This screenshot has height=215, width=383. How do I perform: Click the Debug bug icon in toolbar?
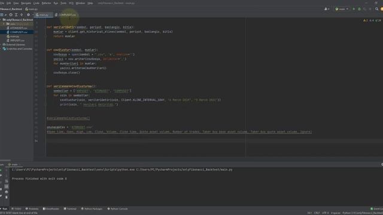[x=359, y=9]
